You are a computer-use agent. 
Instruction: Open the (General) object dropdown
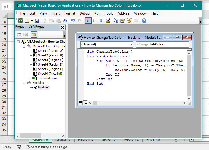[107, 44]
